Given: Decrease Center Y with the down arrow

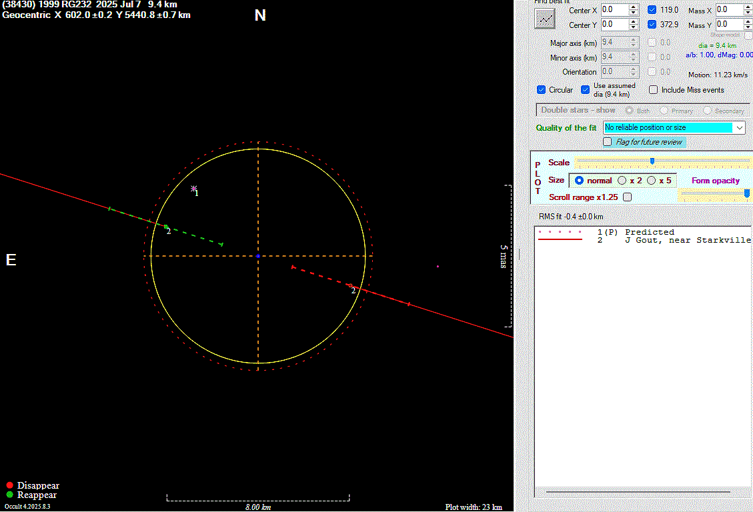Looking at the screenshot, I should 633,28.
